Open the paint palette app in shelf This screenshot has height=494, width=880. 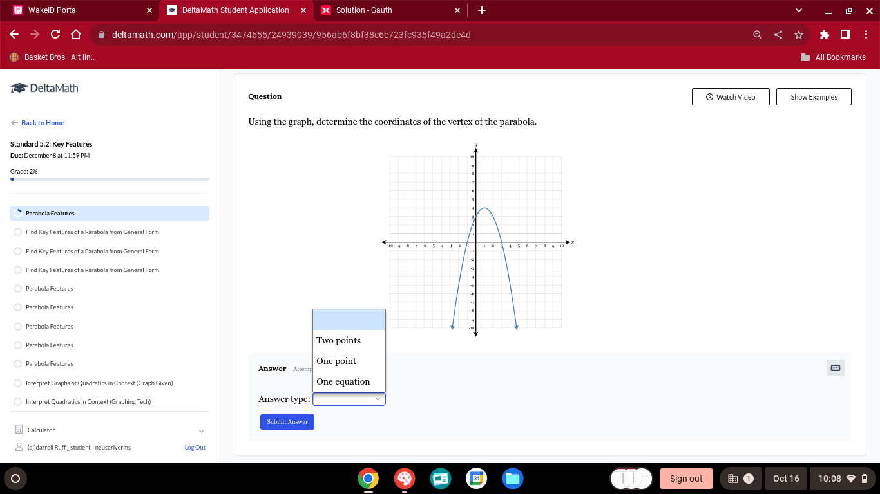click(x=405, y=479)
